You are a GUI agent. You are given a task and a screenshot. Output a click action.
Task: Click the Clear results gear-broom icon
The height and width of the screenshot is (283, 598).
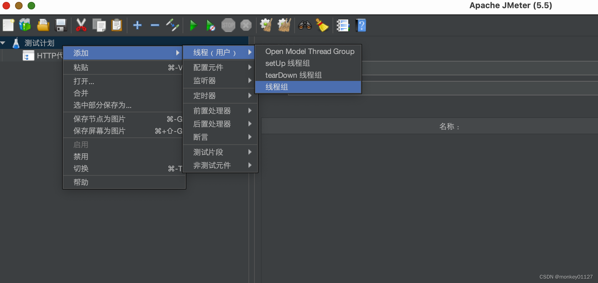click(266, 25)
